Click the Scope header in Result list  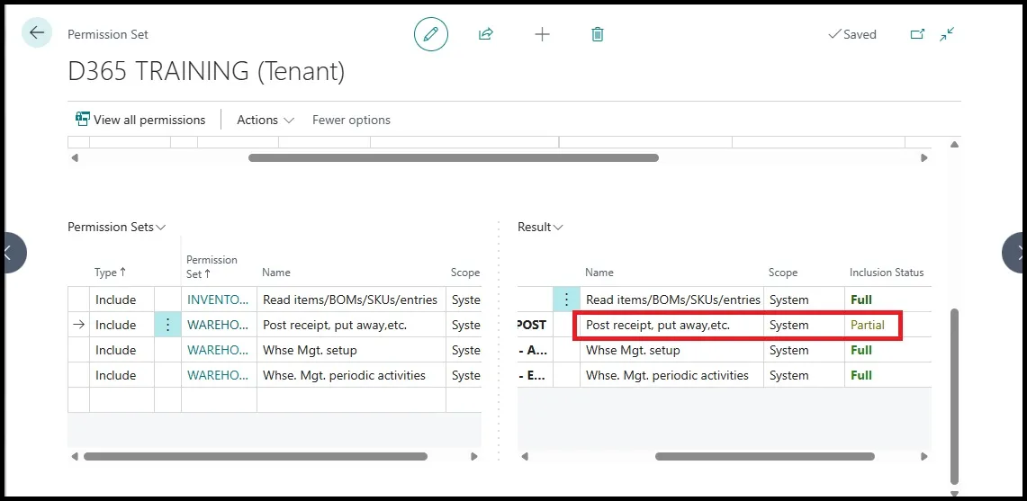click(783, 273)
